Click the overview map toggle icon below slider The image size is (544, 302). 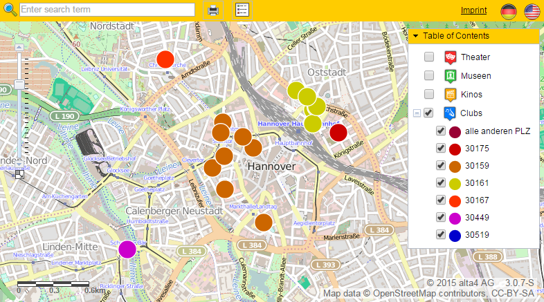[20, 174]
